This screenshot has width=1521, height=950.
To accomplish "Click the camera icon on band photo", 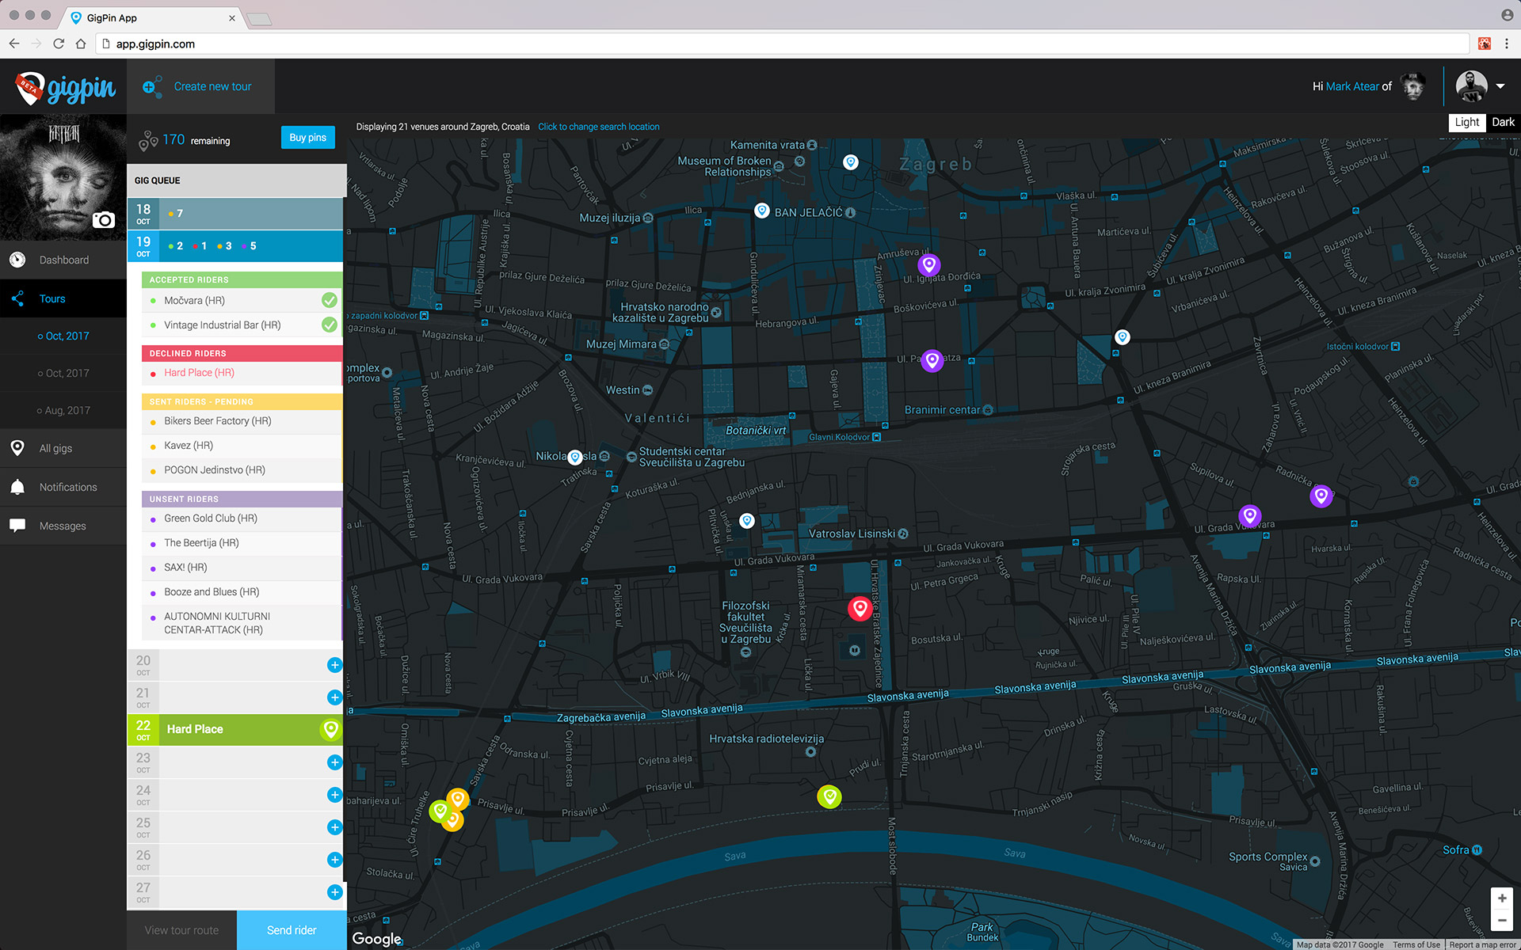I will 104,220.
